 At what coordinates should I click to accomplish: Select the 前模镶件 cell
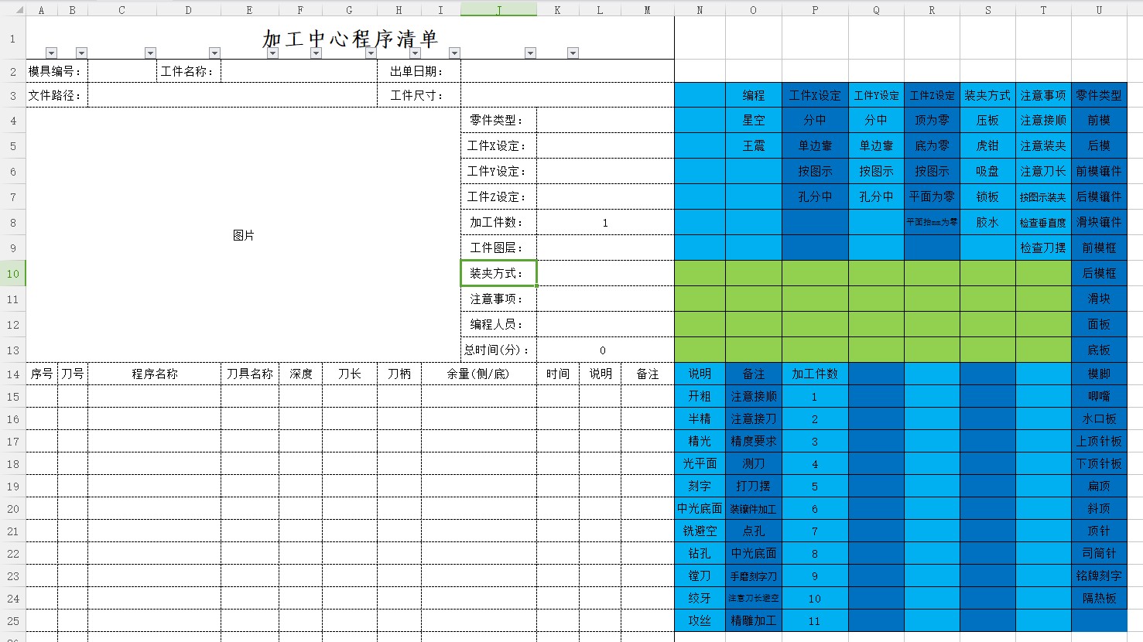[x=1099, y=171]
